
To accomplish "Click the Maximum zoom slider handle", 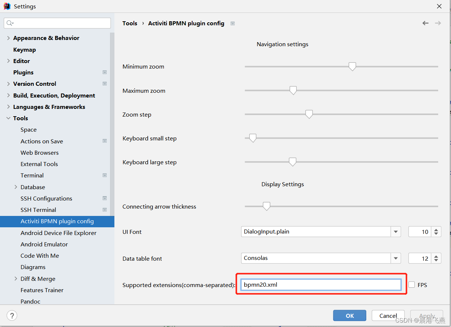I will click(x=293, y=90).
